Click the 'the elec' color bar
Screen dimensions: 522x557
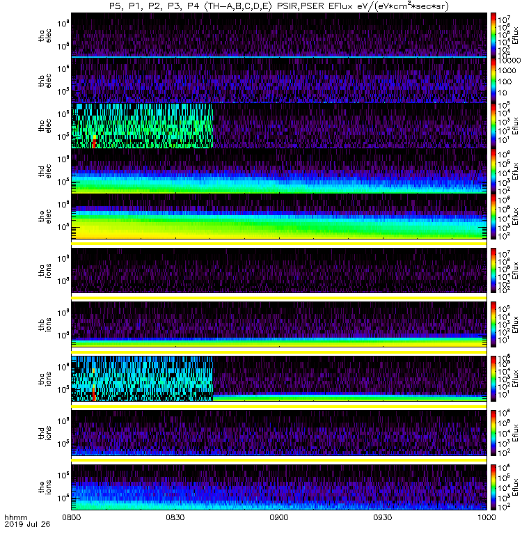(493, 216)
